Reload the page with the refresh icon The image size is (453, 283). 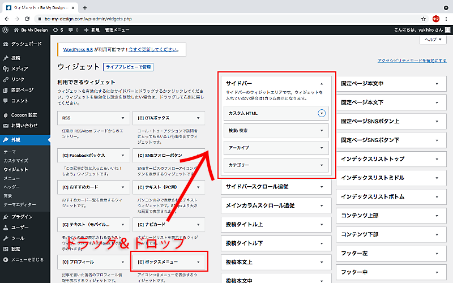(x=28, y=18)
